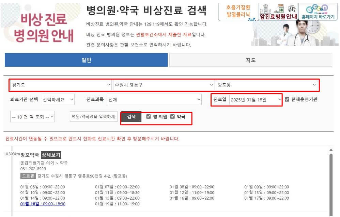Open 상세보기 for 망포약국
The height and width of the screenshot is (217, 340).
51,154
